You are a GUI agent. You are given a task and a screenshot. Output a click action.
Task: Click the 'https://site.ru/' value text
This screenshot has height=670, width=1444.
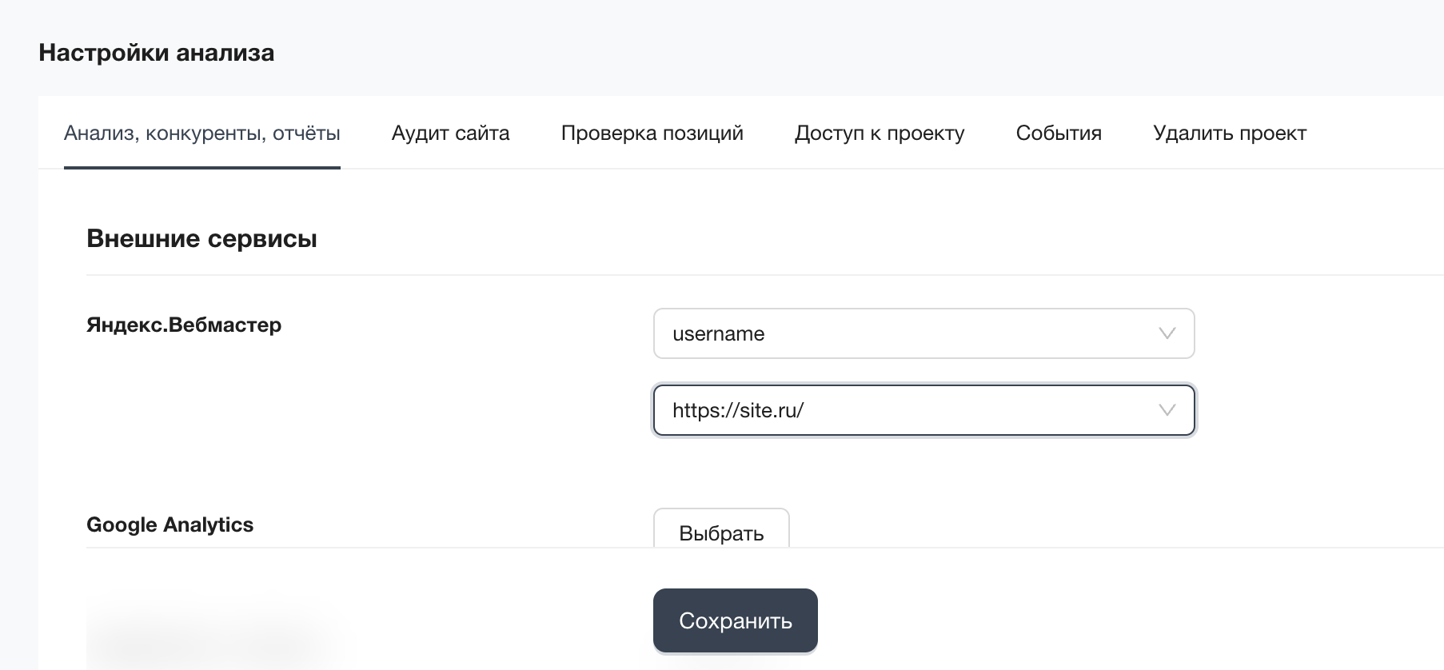[737, 410]
